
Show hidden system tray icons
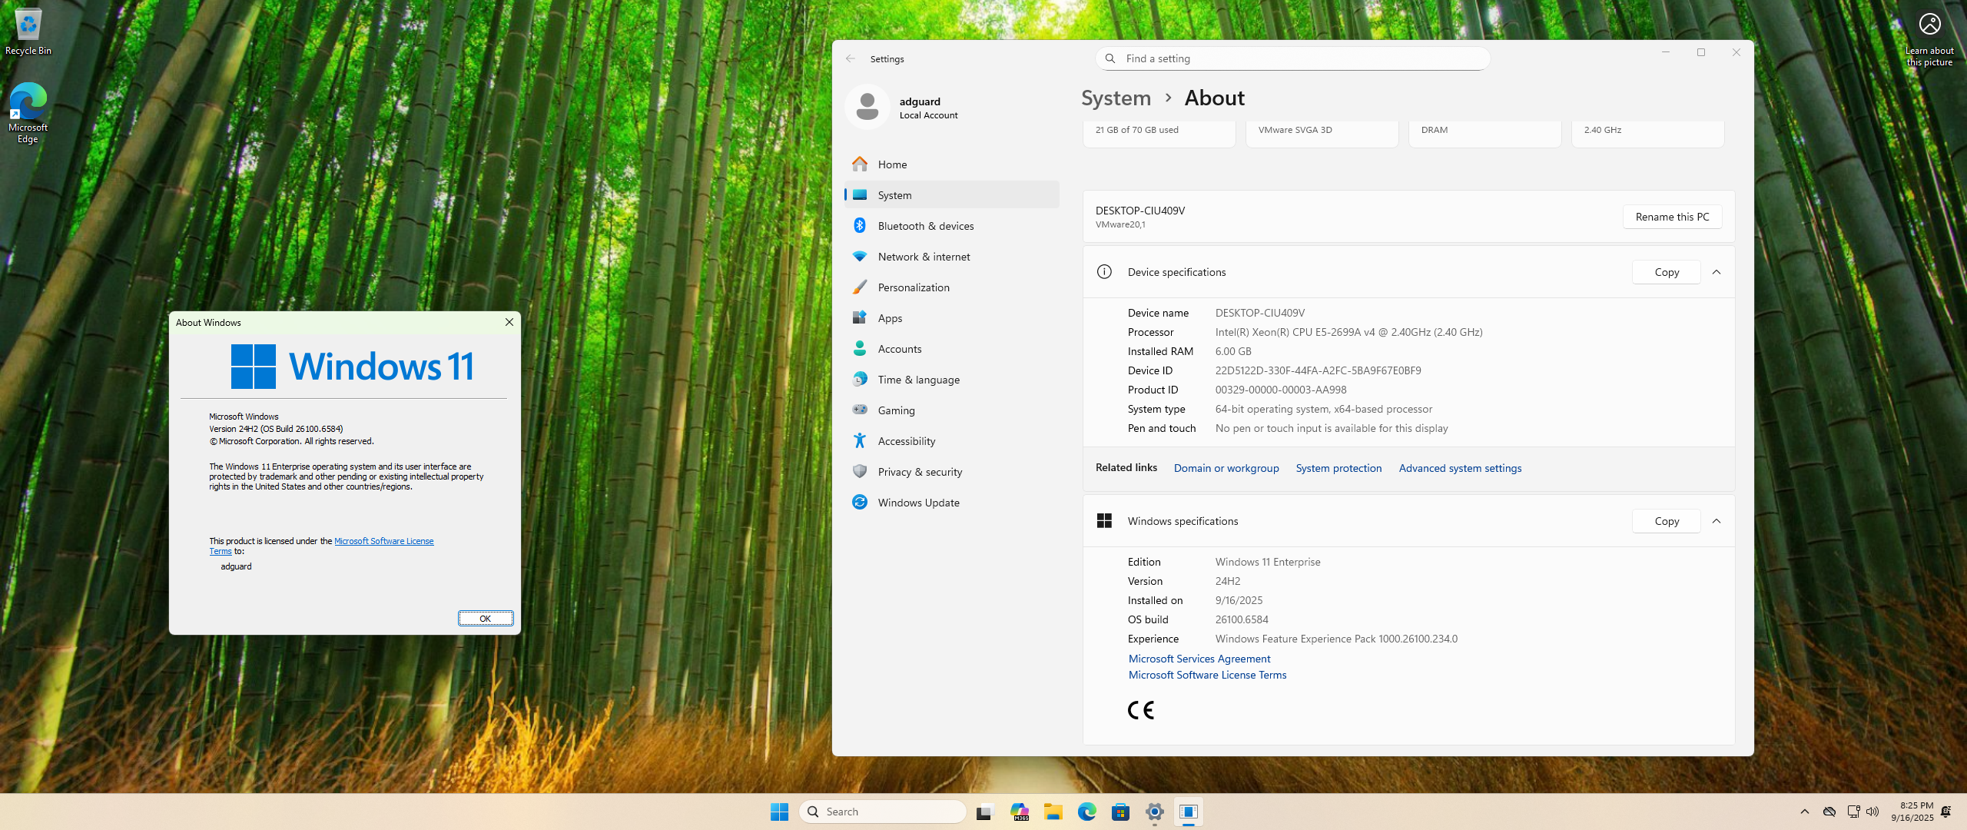tap(1805, 812)
